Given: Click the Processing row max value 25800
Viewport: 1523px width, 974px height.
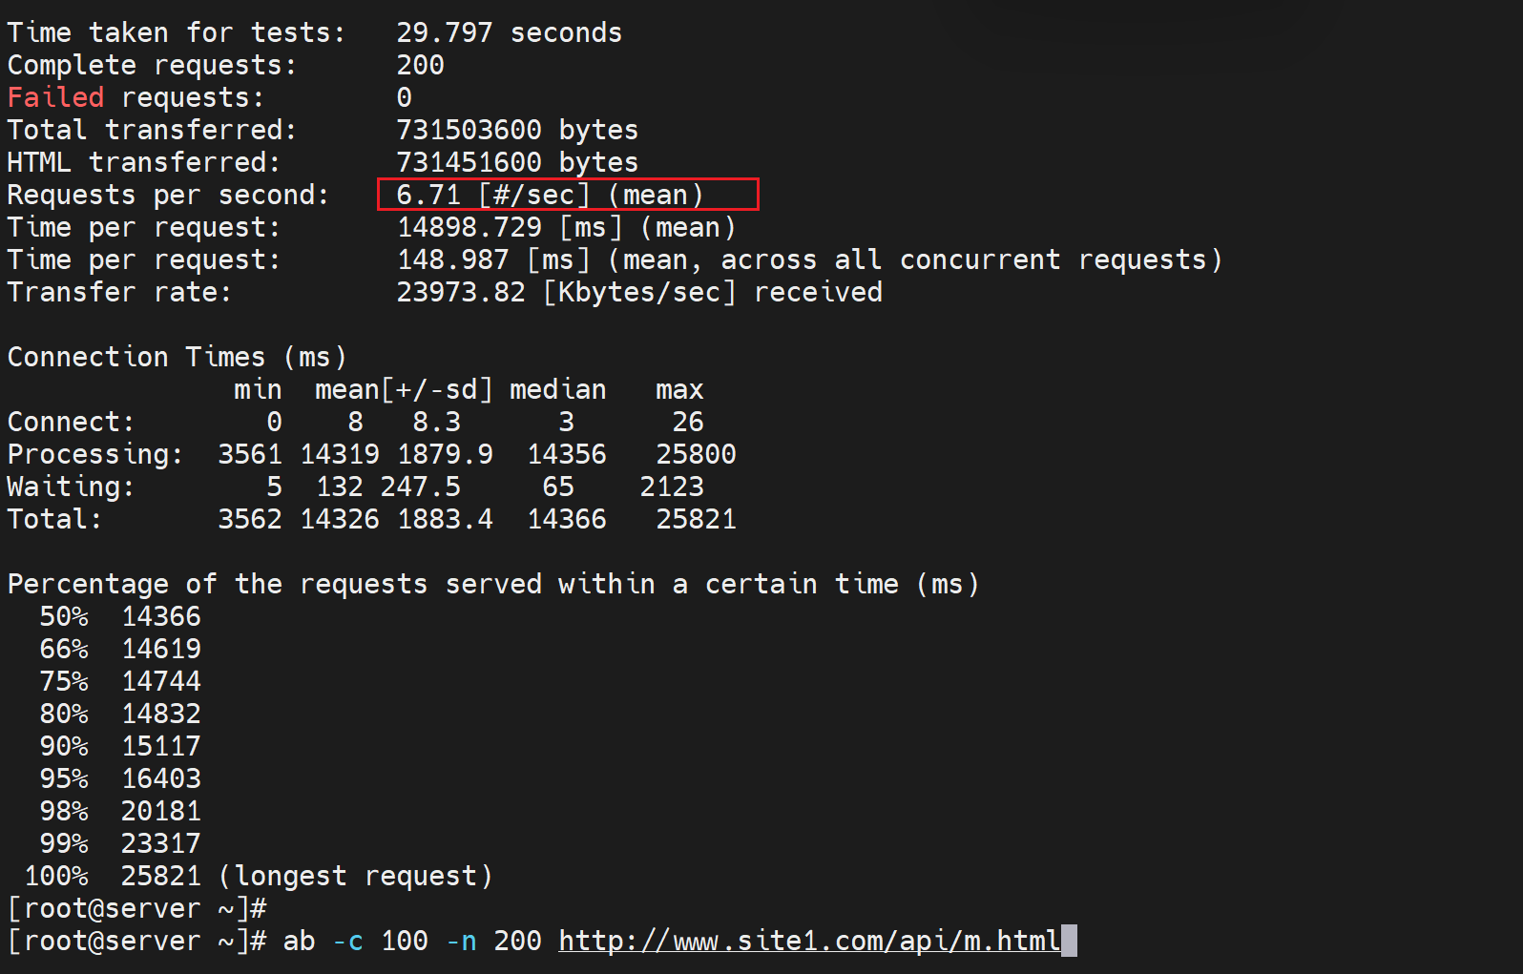Looking at the screenshot, I should point(696,454).
